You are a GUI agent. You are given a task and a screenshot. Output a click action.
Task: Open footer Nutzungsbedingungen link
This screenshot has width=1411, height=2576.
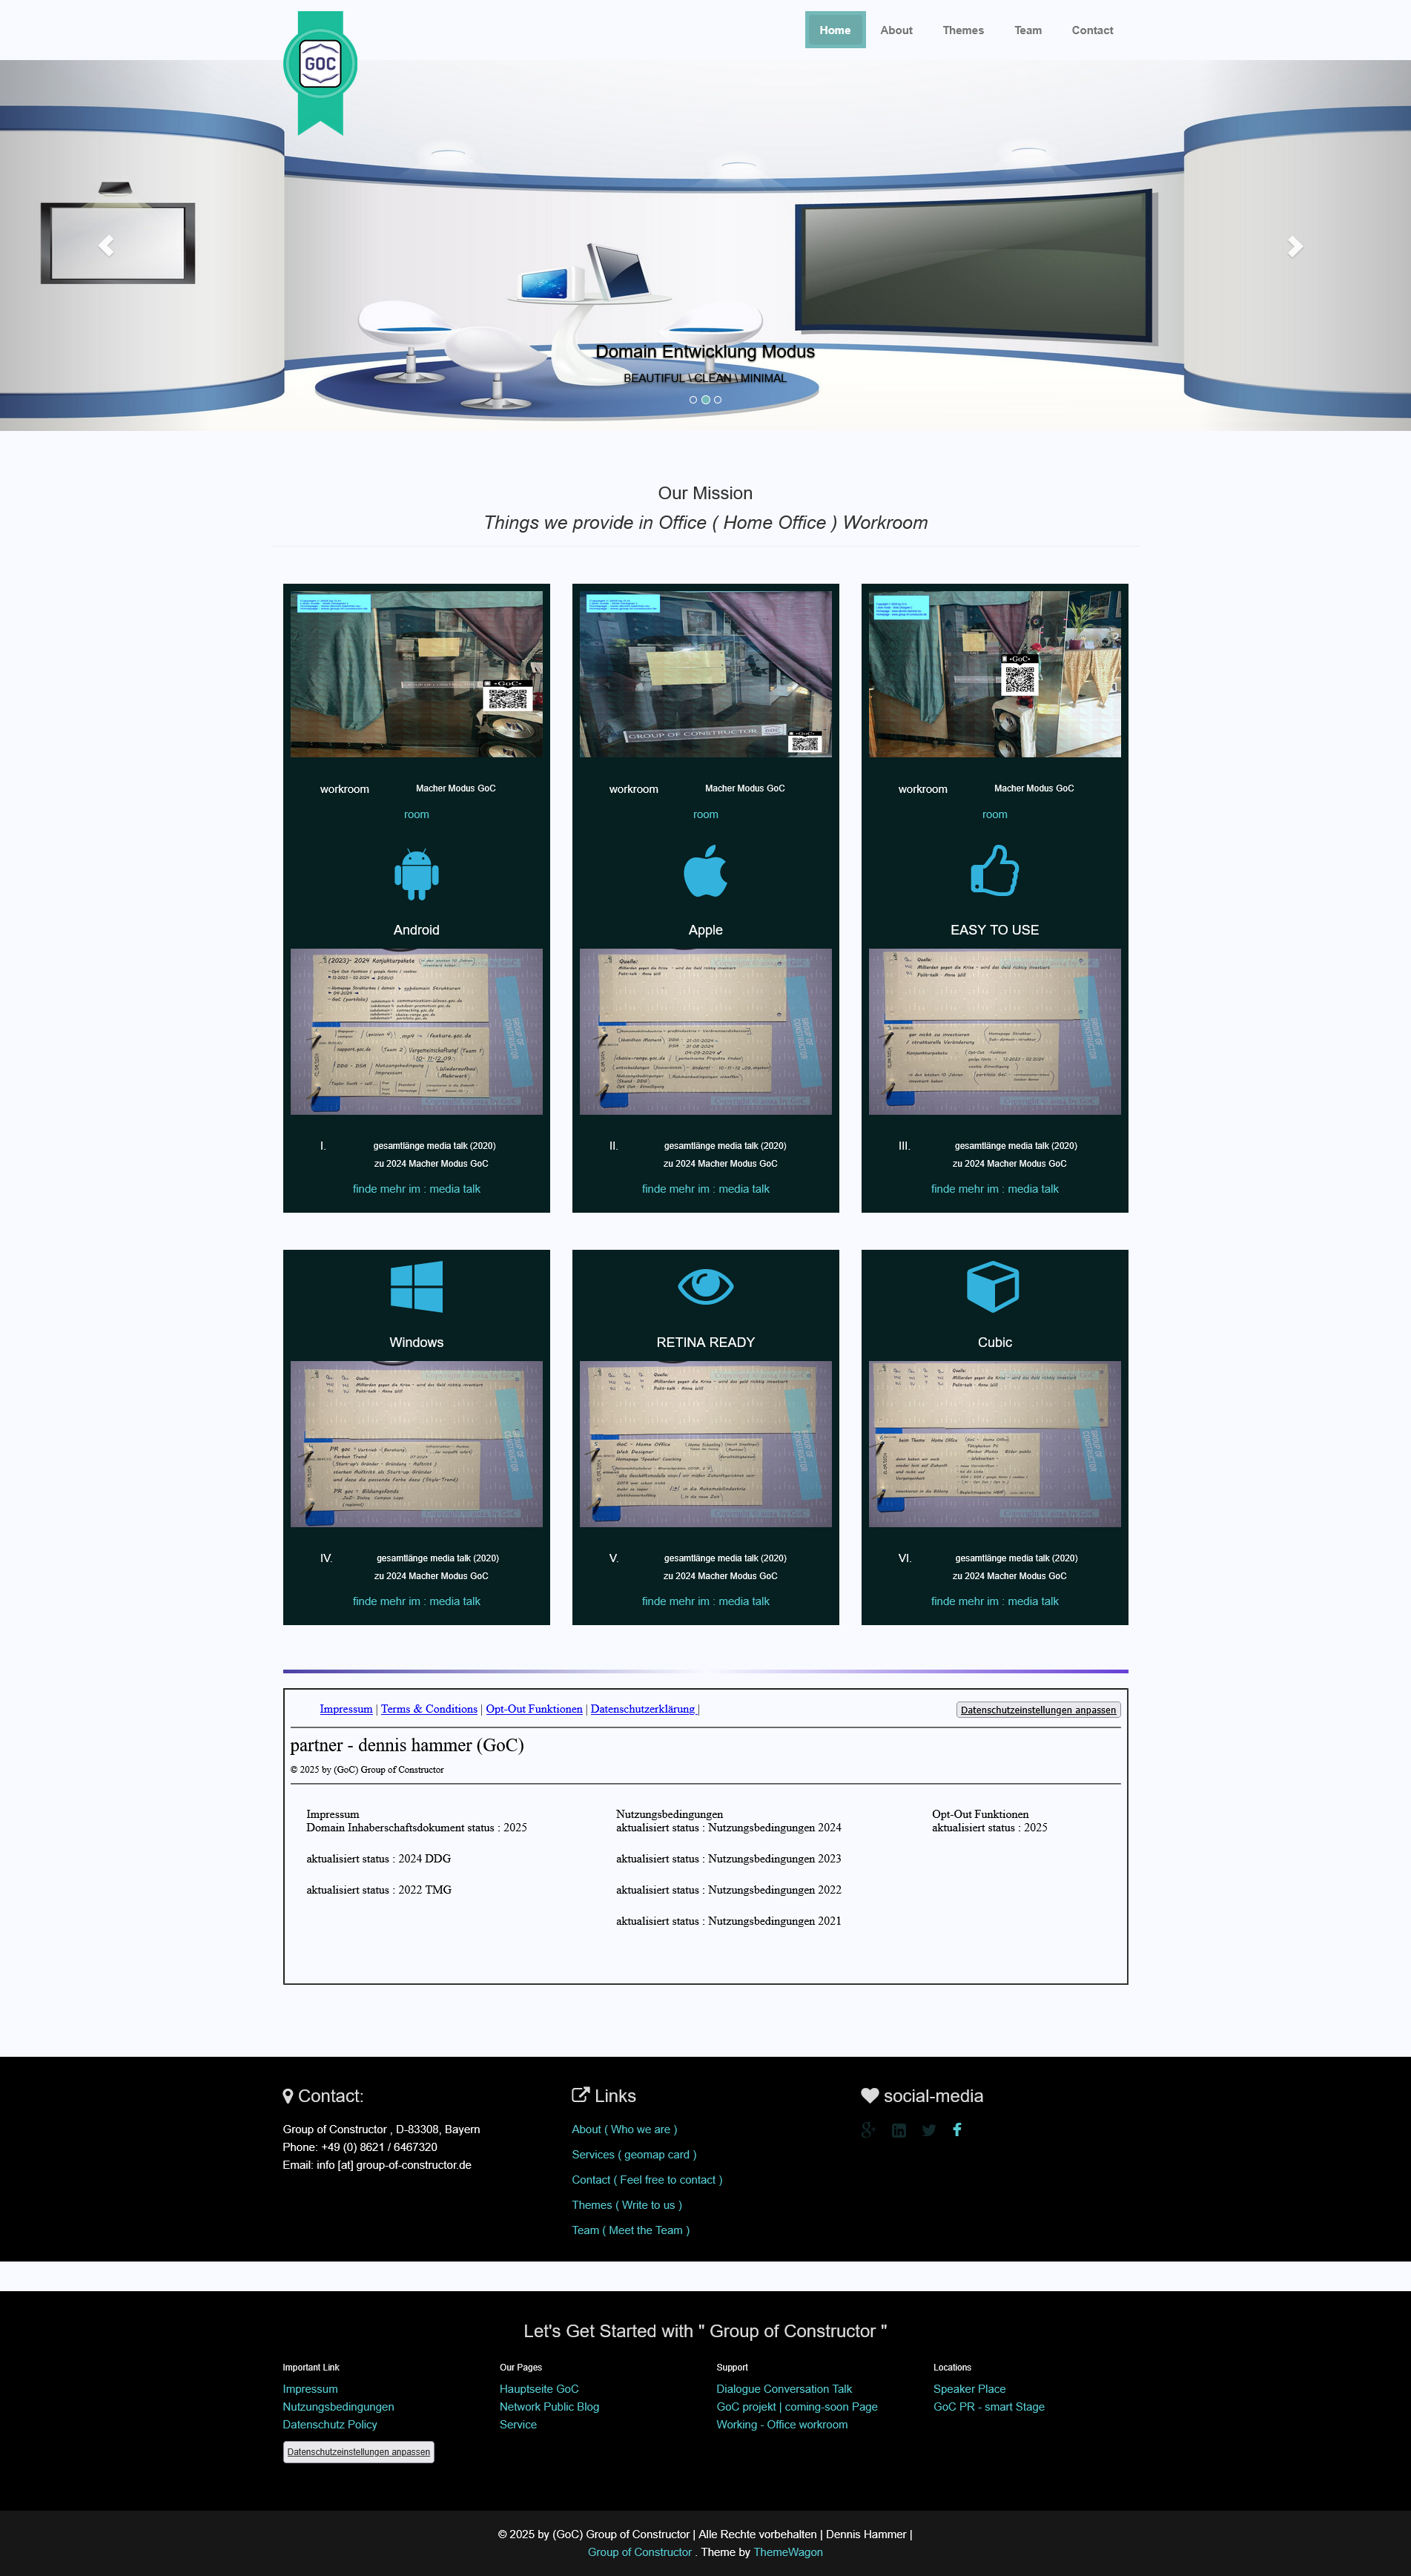338,2406
